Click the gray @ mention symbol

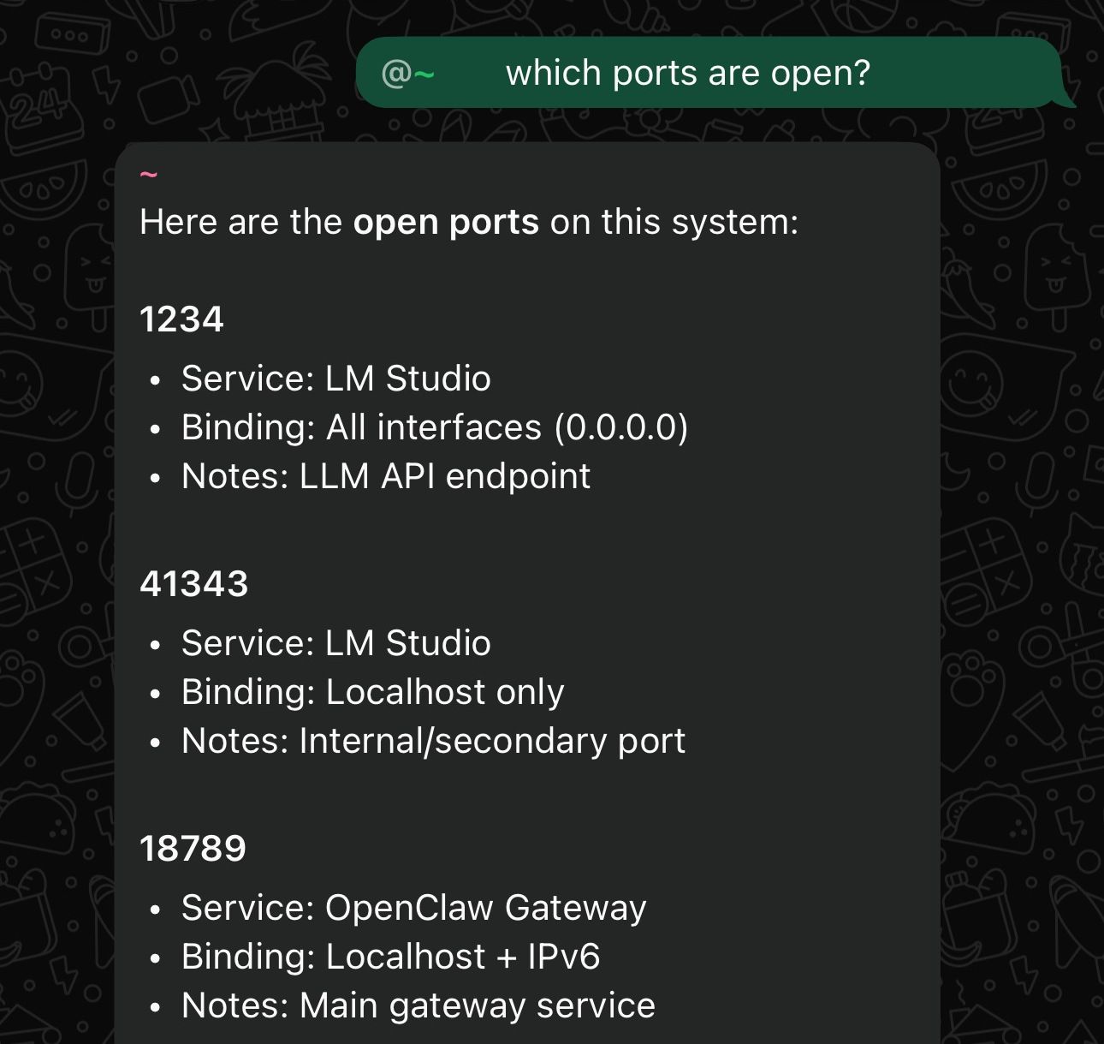pyautogui.click(x=399, y=74)
